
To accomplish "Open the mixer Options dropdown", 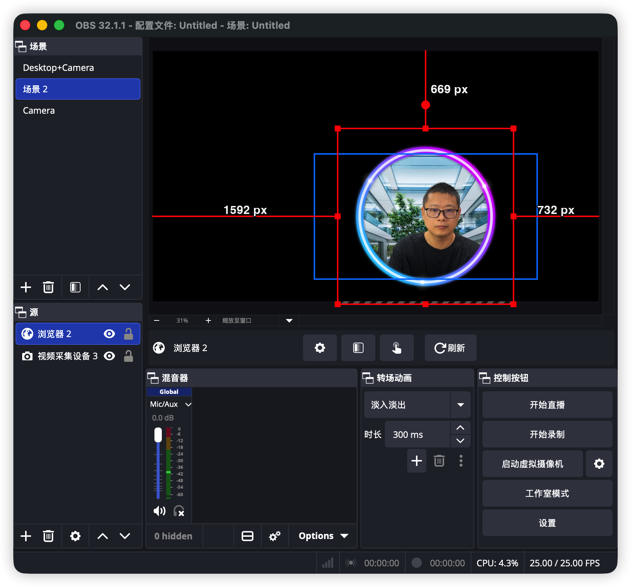I will (323, 536).
